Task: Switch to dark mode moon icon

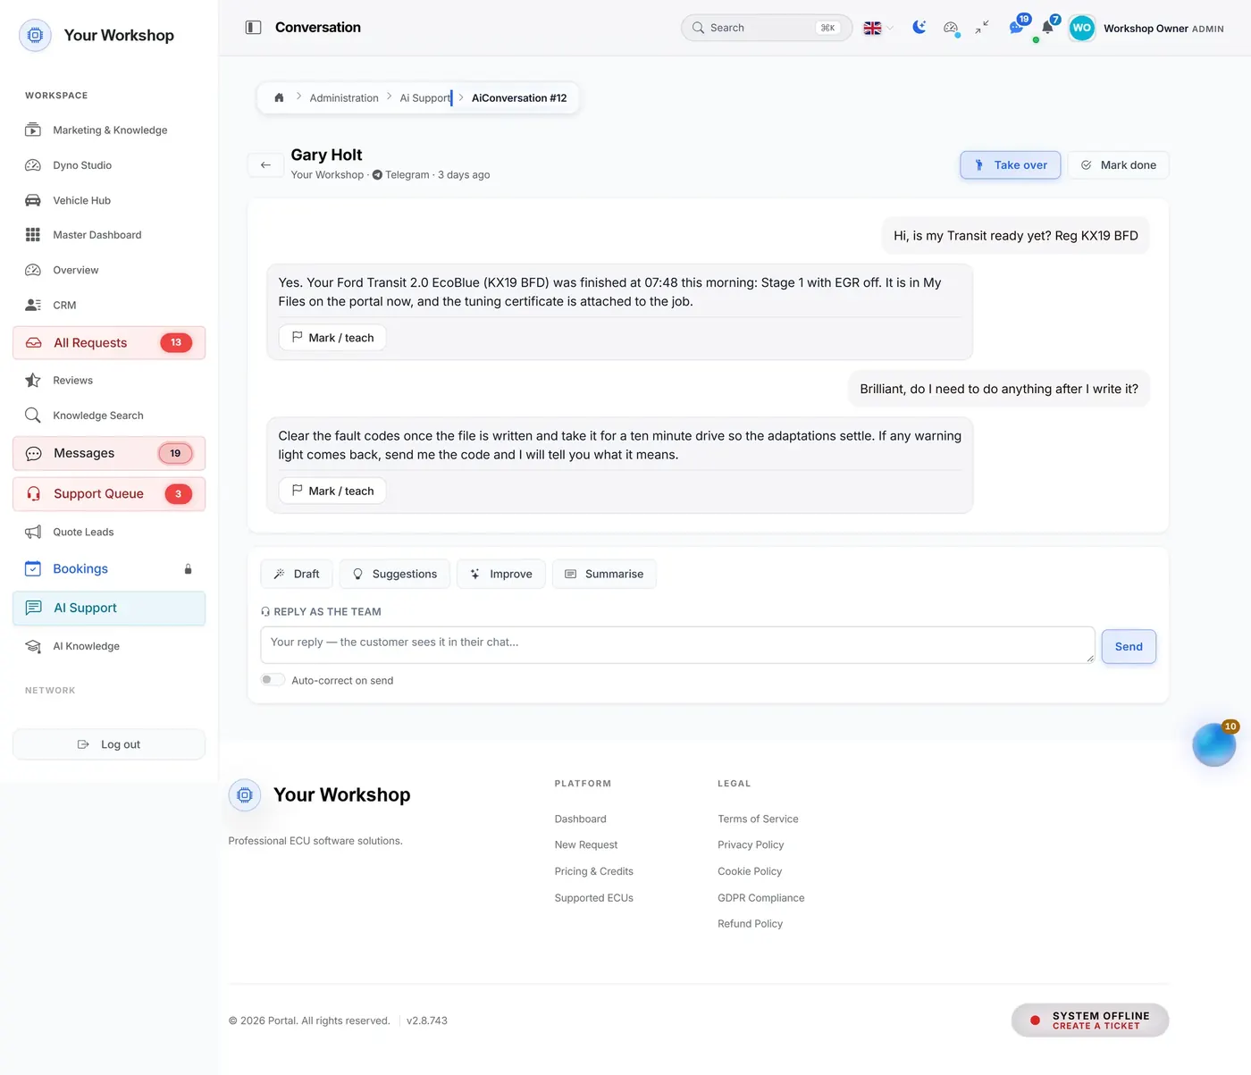Action: click(x=919, y=28)
